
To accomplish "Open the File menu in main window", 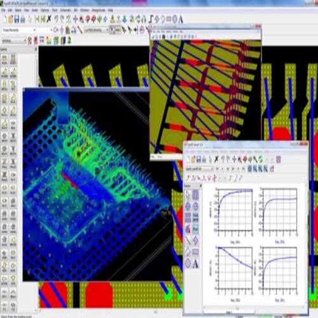I will pos(3,10).
